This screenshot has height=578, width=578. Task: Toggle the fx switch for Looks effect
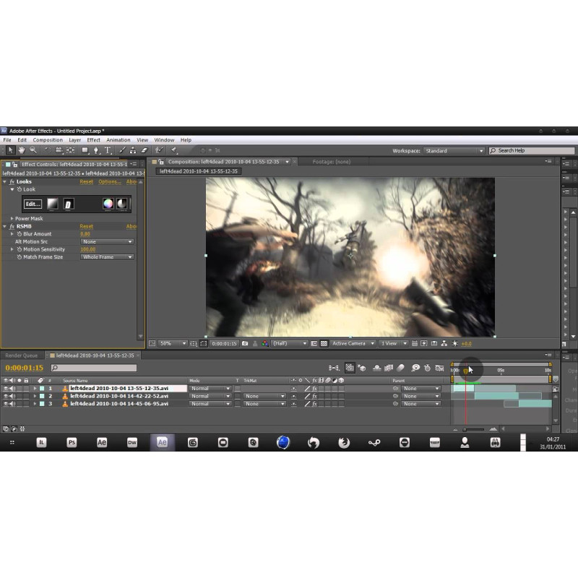tap(12, 181)
